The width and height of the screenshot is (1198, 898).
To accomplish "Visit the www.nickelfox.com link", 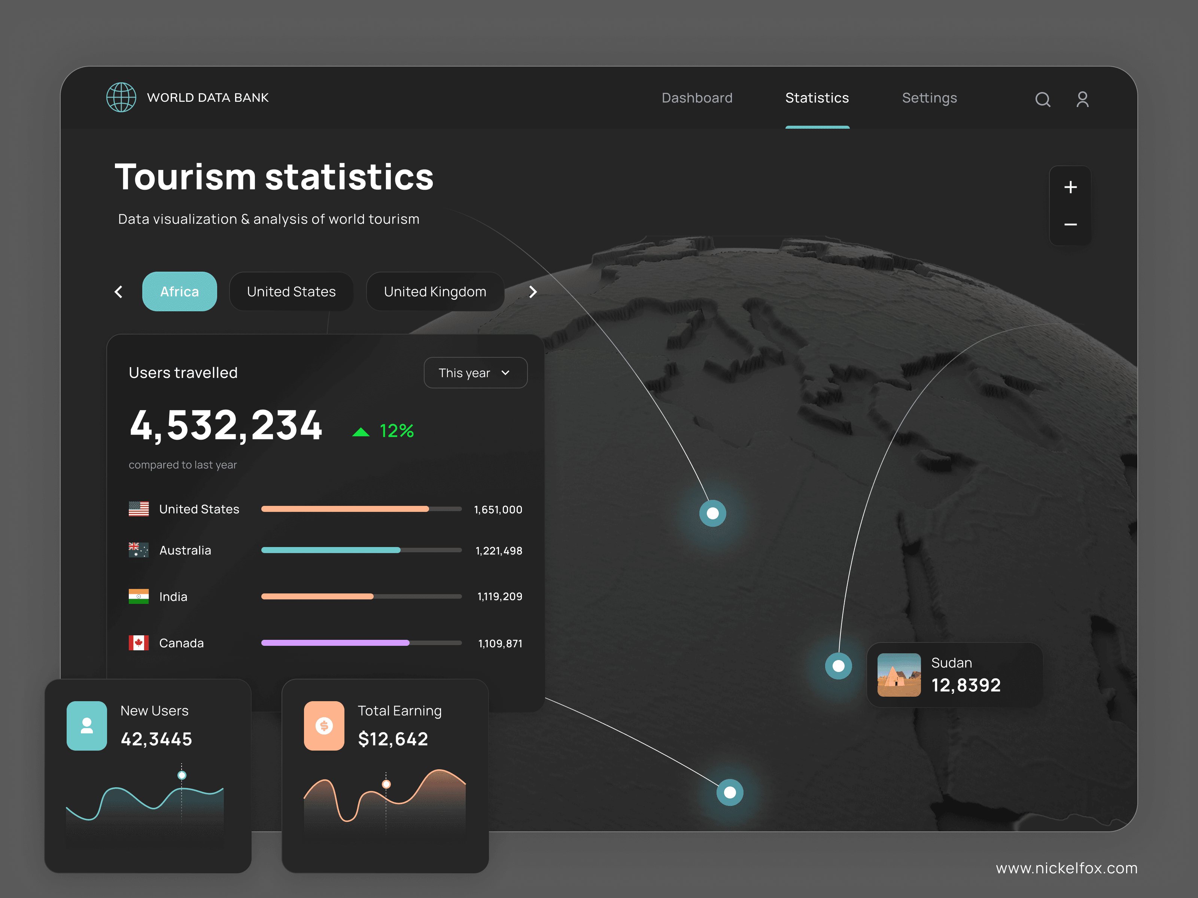I will pos(1066,868).
